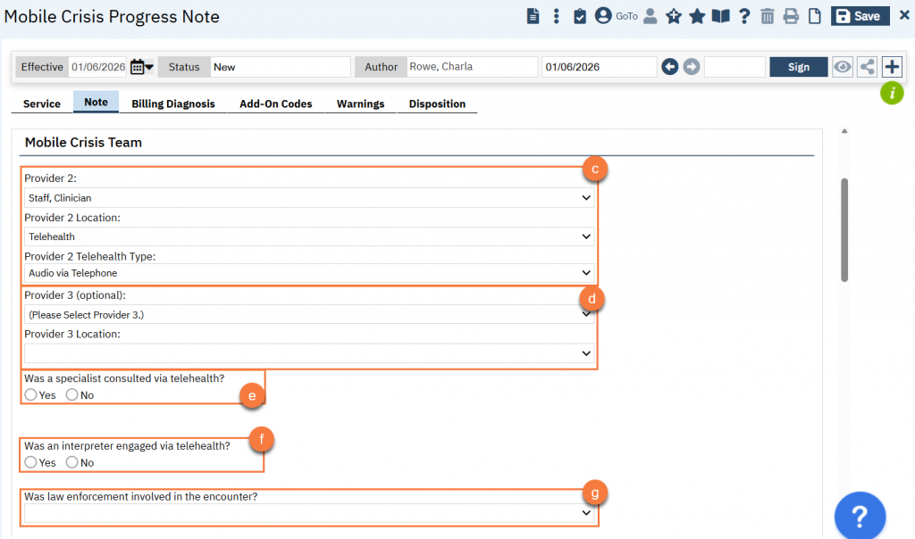Select No for specialist consulted via telehealth
Screen dimensions: 915x539
click(x=72, y=394)
